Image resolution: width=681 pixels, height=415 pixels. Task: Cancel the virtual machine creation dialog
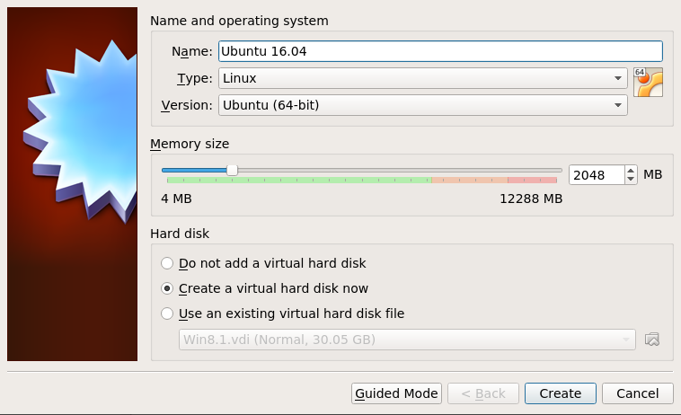tap(638, 393)
